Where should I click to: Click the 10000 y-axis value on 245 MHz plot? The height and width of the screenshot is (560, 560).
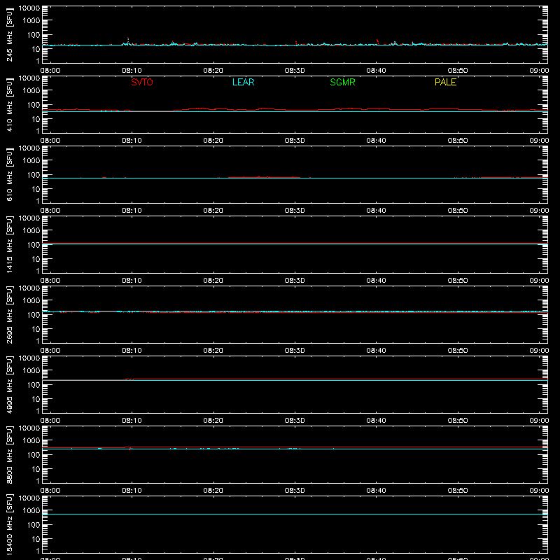pyautogui.click(x=29, y=8)
